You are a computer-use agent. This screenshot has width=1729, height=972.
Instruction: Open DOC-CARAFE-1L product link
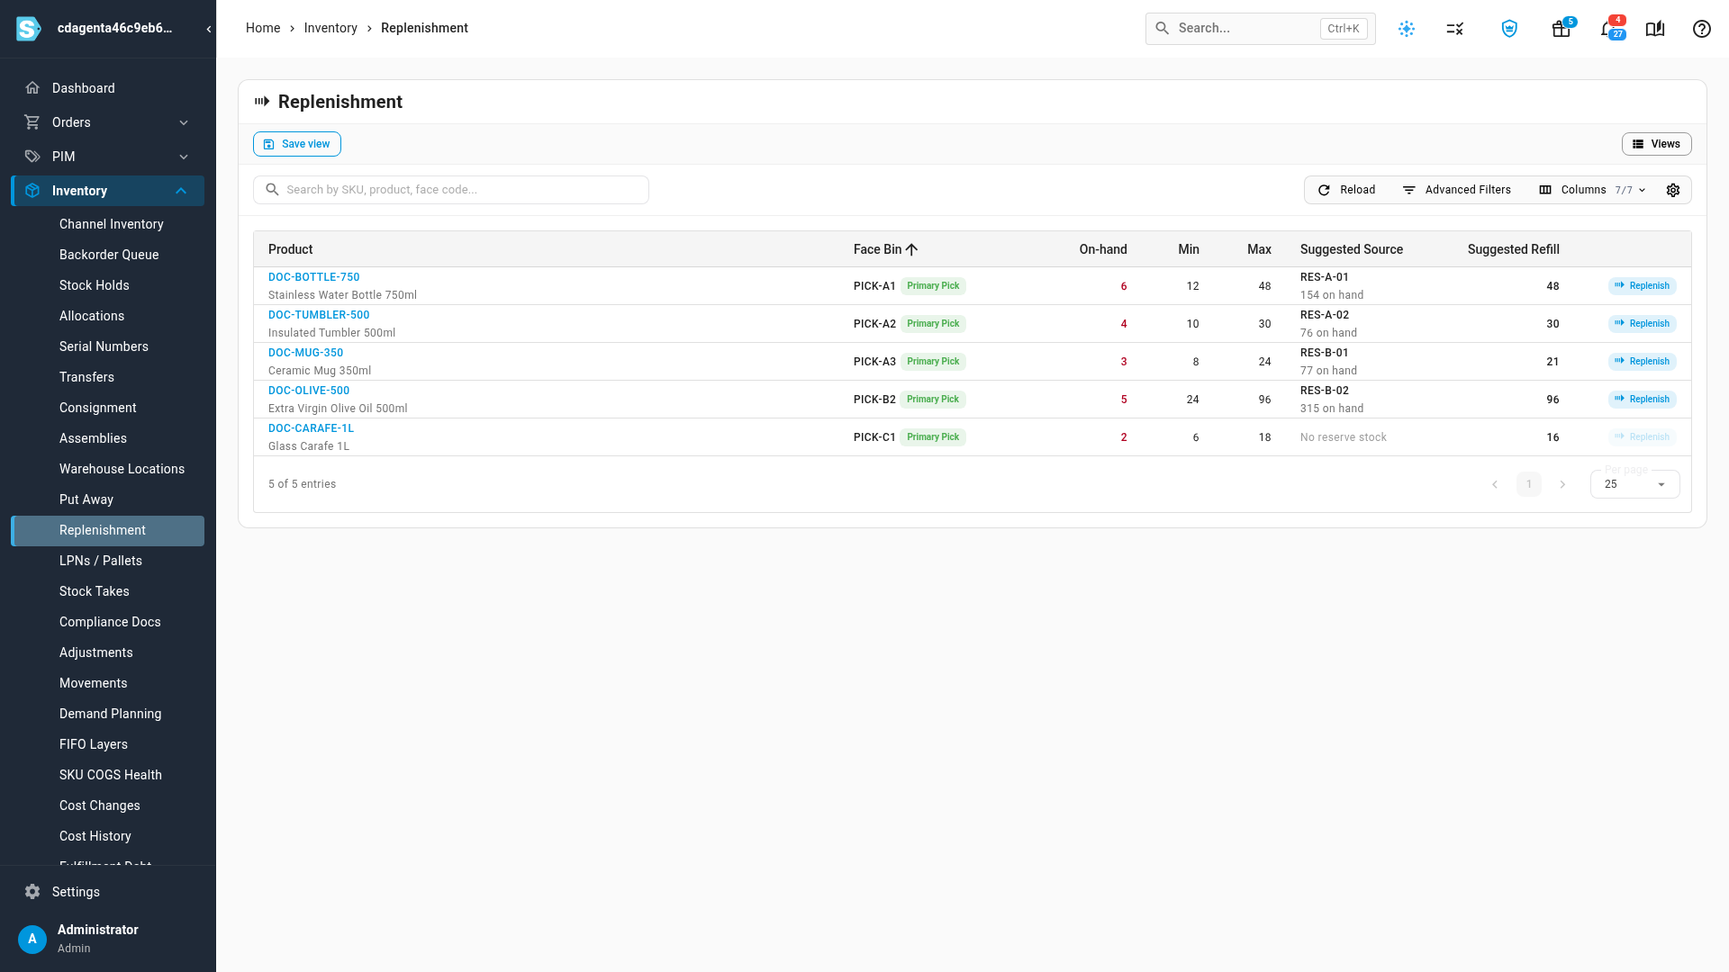(311, 428)
